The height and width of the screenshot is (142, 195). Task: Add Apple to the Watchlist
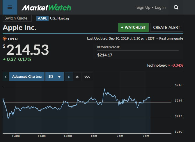click(133, 27)
